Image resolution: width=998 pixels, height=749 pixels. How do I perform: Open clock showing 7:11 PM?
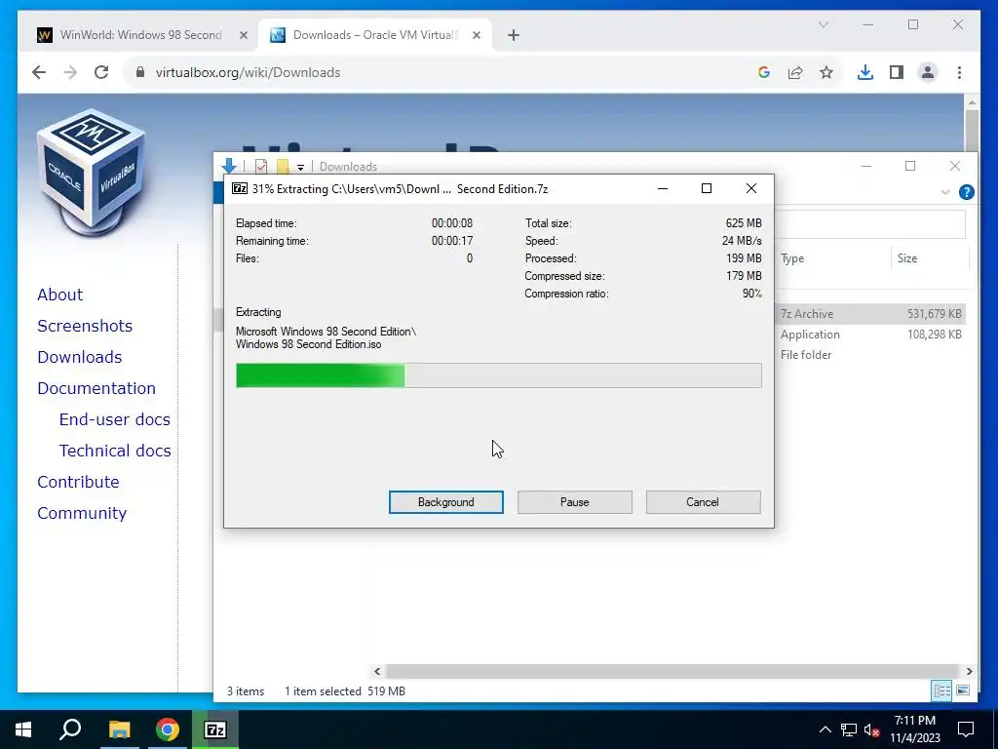[x=914, y=729]
